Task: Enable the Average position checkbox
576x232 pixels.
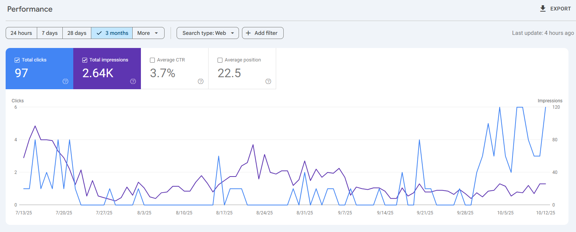Action: point(220,60)
